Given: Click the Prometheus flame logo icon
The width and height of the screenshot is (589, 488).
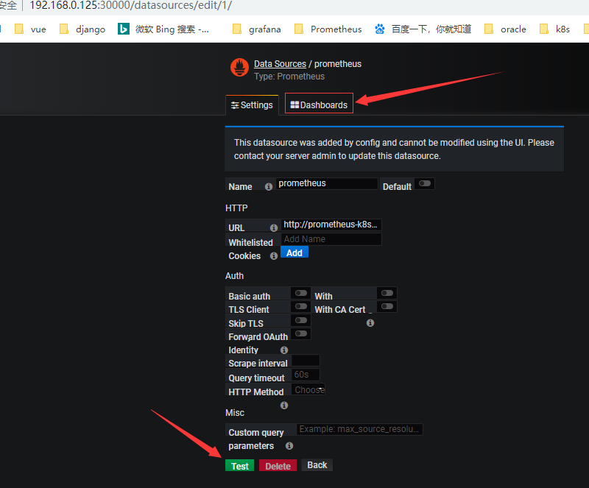Looking at the screenshot, I should click(x=239, y=68).
